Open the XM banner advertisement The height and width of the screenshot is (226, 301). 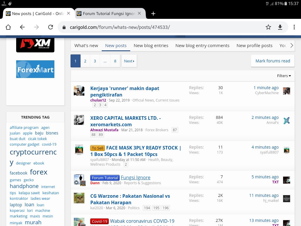[35, 45]
